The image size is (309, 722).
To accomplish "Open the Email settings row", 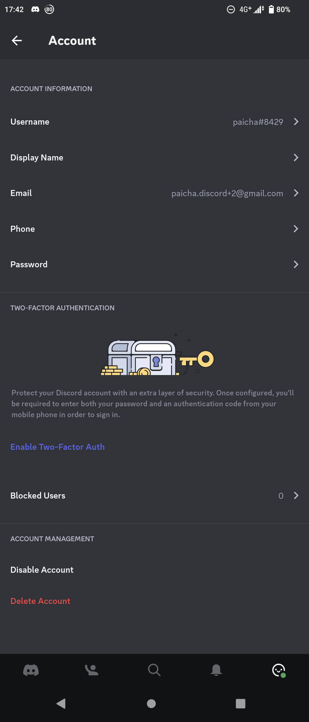I will [154, 193].
